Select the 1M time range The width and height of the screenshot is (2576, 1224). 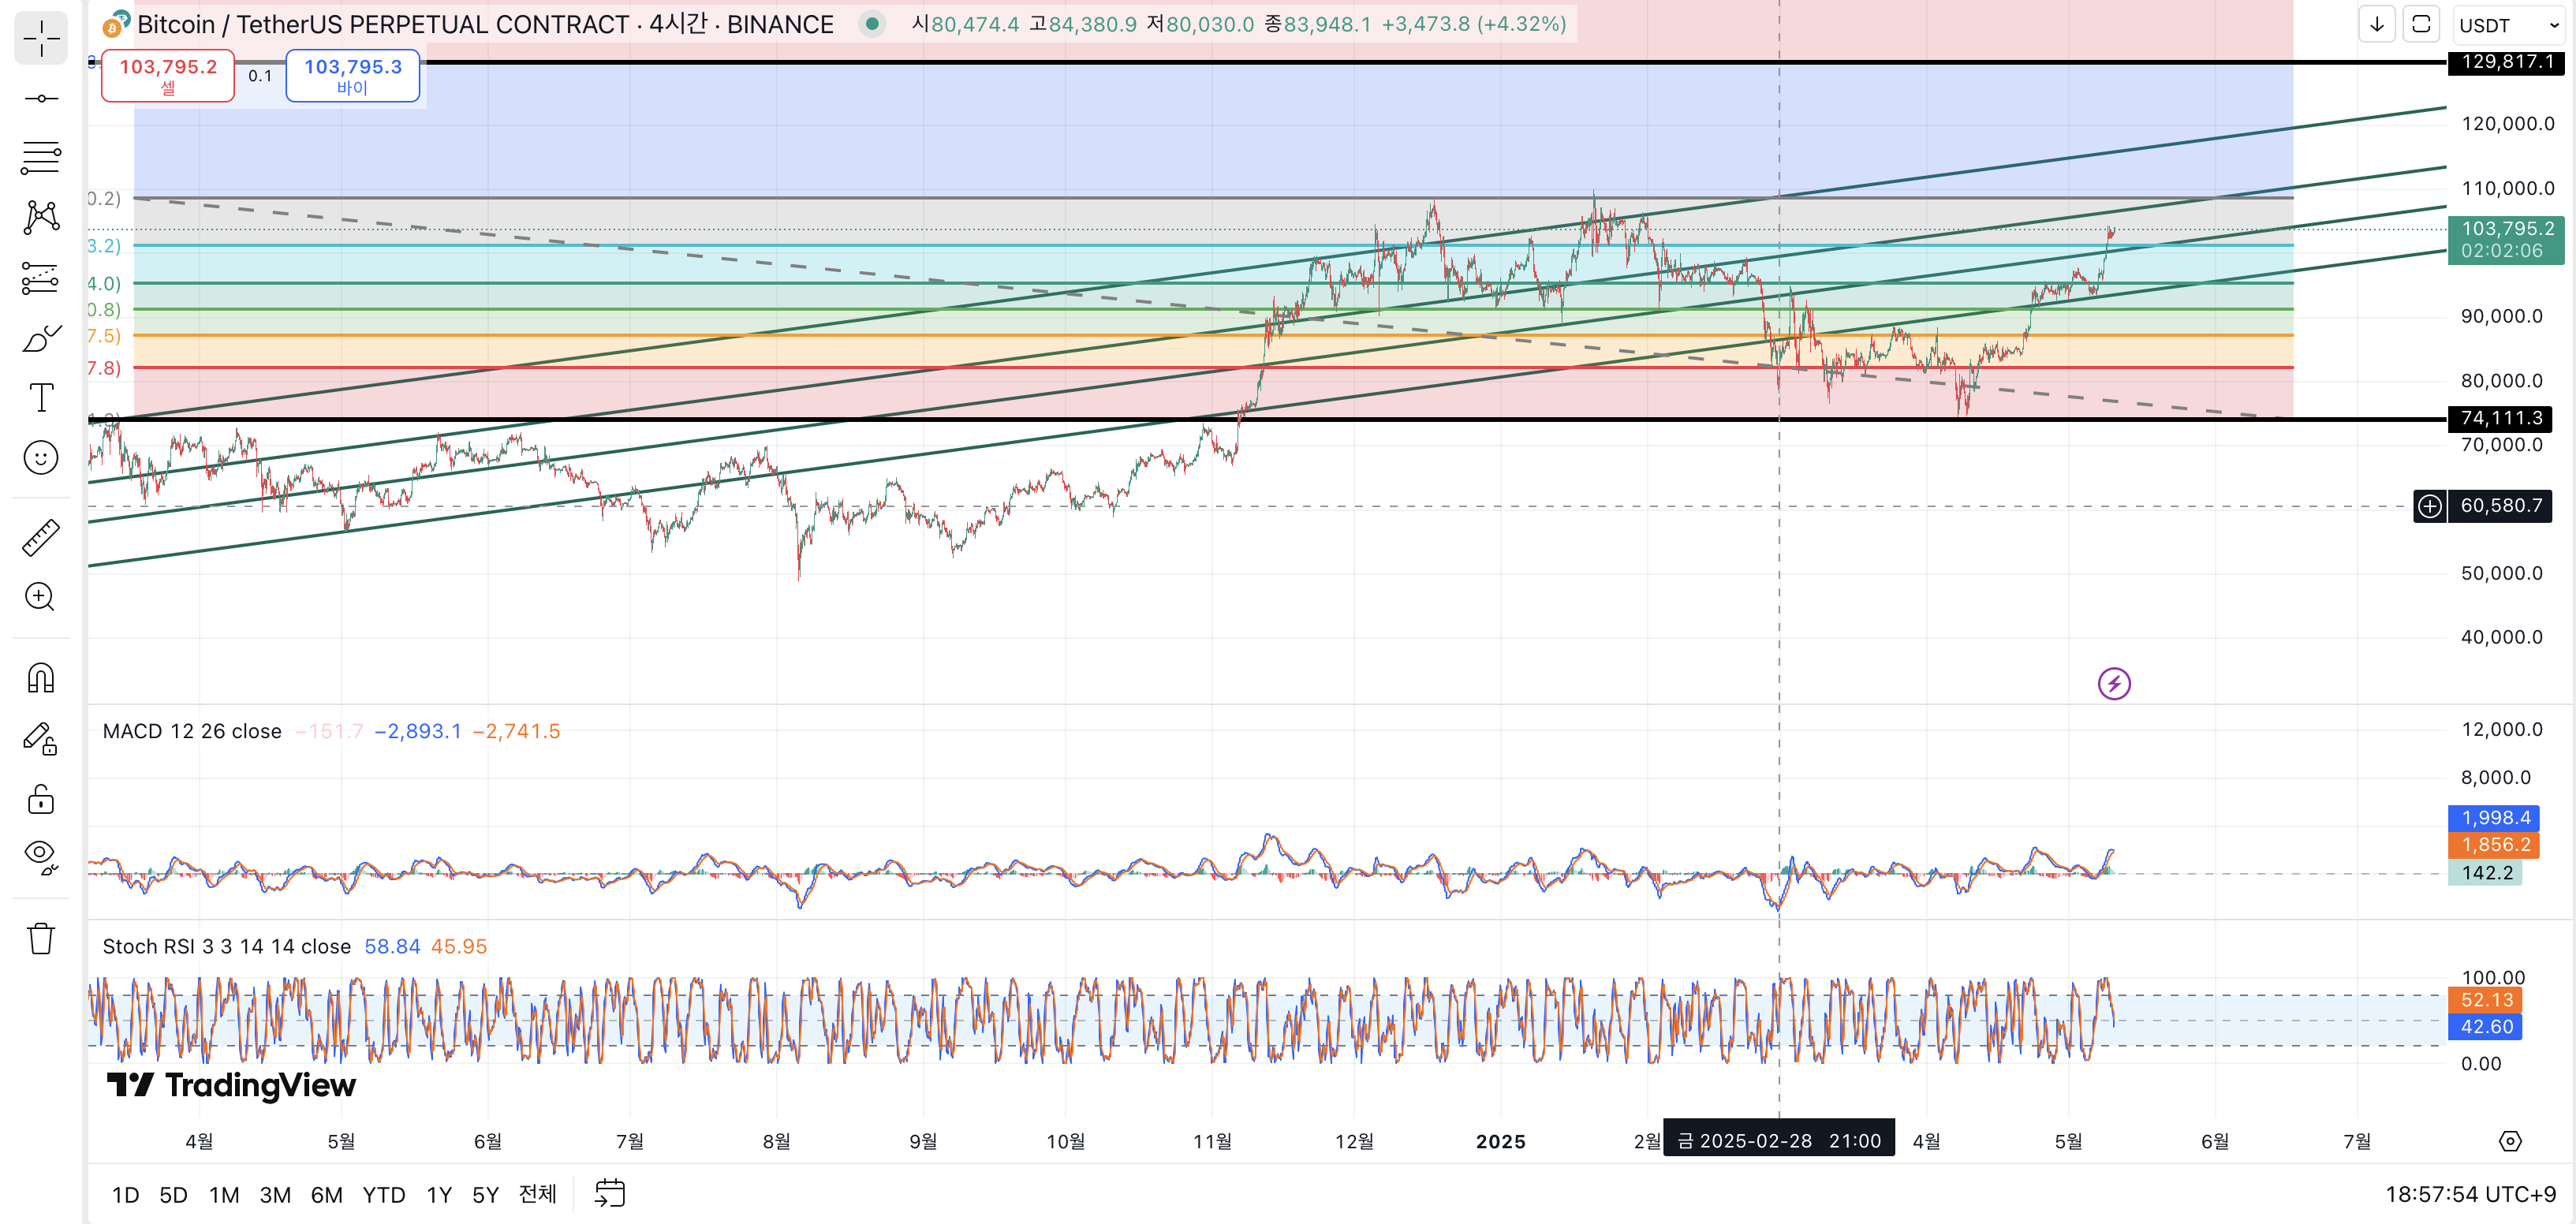(x=224, y=1195)
